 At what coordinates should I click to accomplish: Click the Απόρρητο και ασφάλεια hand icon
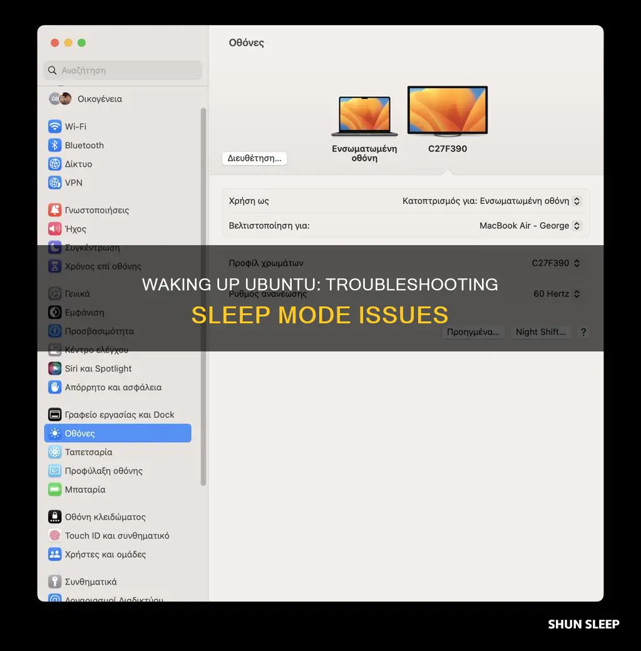[x=54, y=387]
